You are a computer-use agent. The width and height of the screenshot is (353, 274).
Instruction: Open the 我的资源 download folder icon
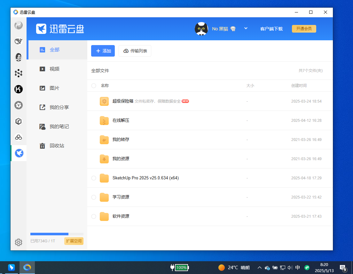[x=104, y=159]
